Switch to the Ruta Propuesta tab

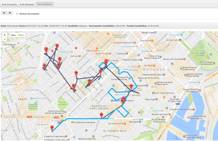9,4
